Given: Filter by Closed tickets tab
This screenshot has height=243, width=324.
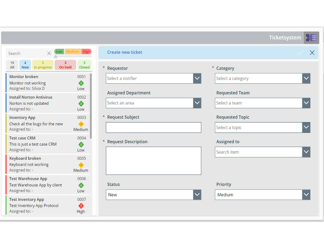Looking at the screenshot, I should click(84, 65).
